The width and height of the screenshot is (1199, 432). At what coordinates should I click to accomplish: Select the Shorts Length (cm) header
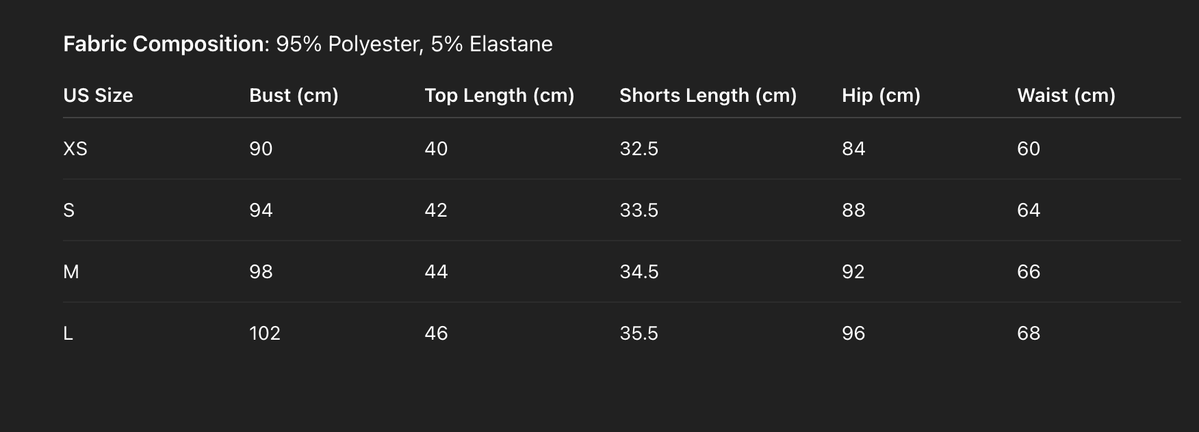[708, 95]
